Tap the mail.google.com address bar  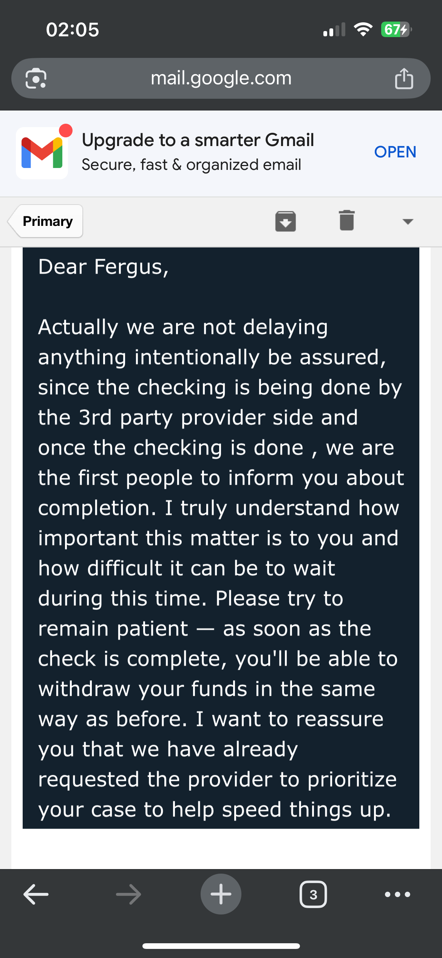click(x=221, y=78)
